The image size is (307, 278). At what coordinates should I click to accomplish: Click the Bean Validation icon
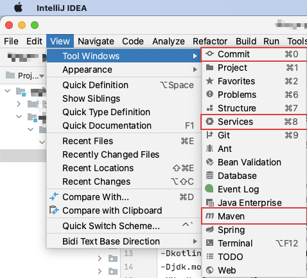click(209, 162)
